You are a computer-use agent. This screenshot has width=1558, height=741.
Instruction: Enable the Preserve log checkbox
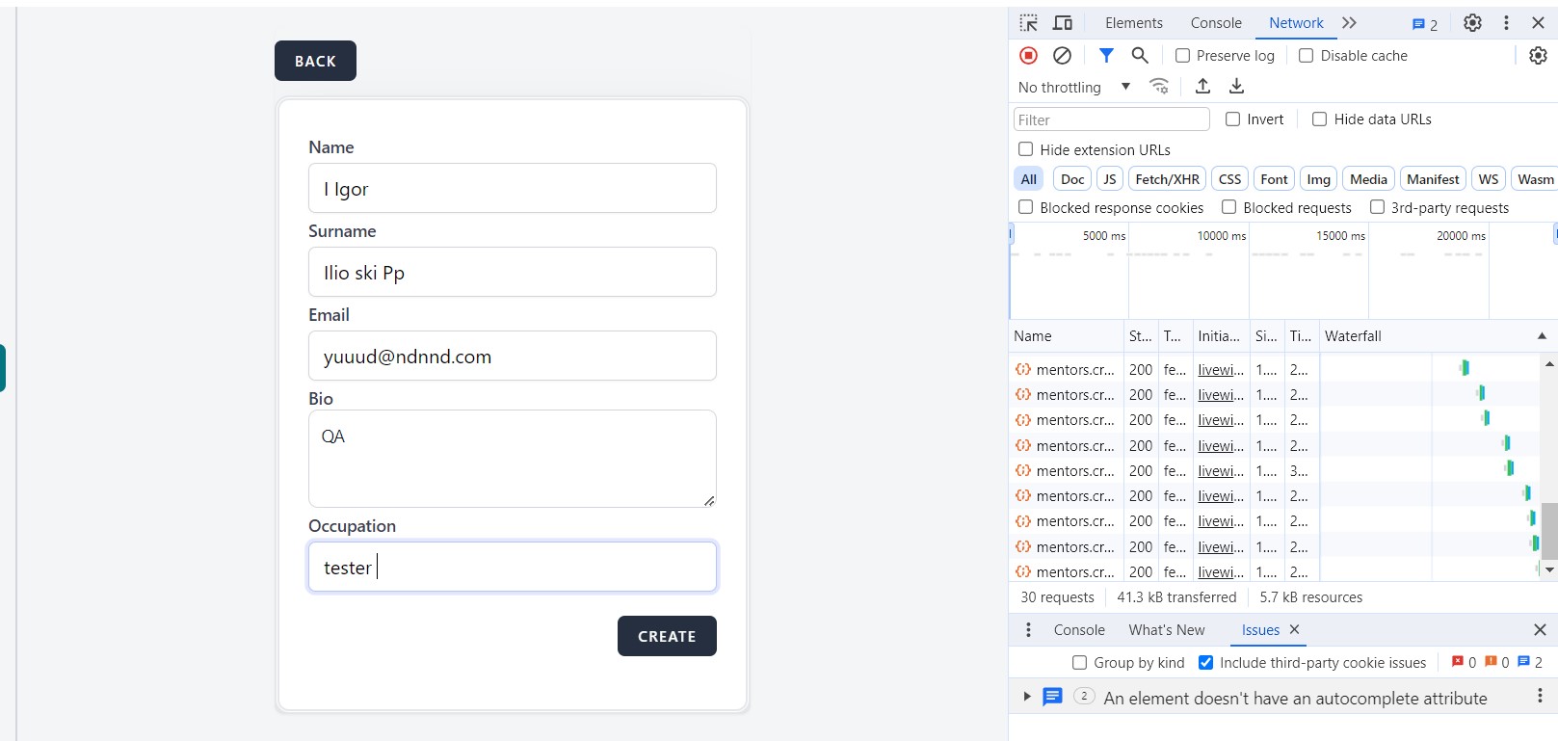1183,56
